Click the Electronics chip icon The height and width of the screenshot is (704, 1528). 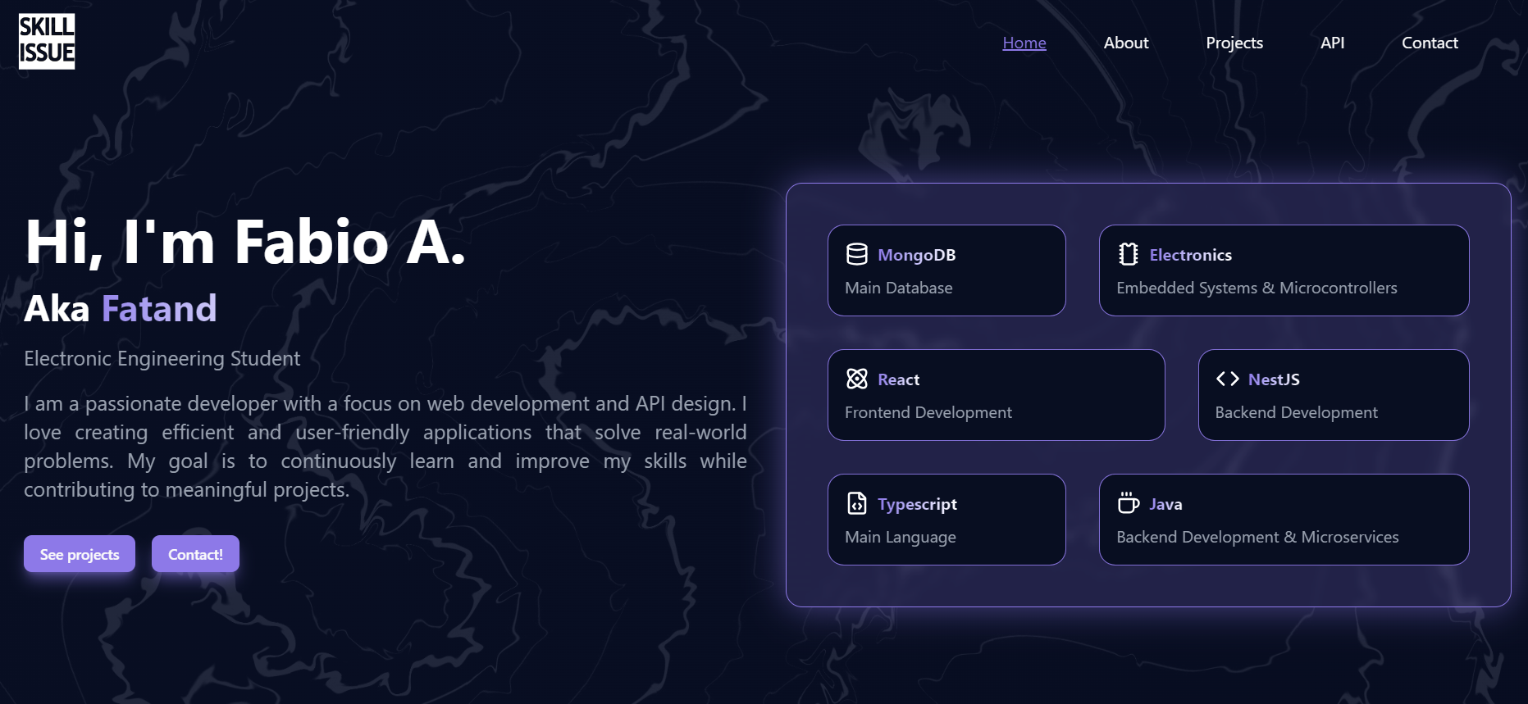point(1128,255)
